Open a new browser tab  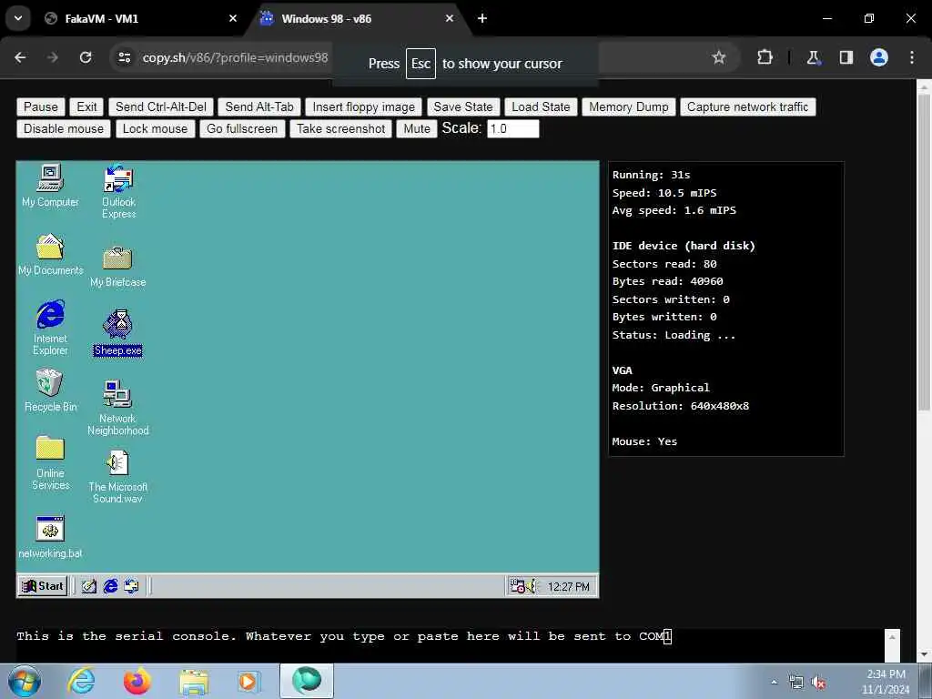pyautogui.click(x=482, y=18)
